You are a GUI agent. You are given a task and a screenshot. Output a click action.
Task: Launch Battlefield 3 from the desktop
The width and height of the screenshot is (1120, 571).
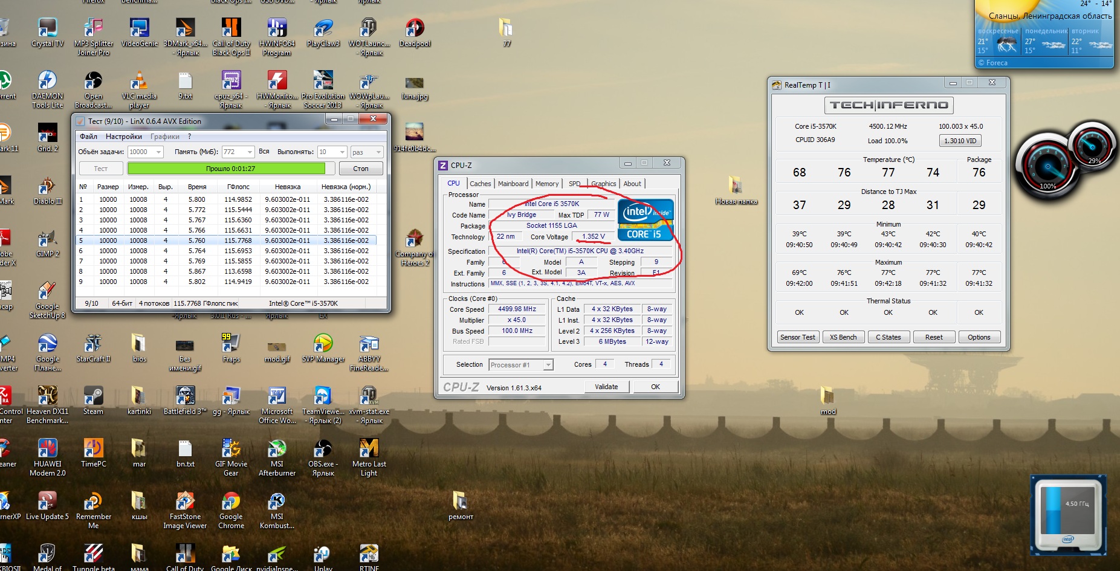[185, 397]
